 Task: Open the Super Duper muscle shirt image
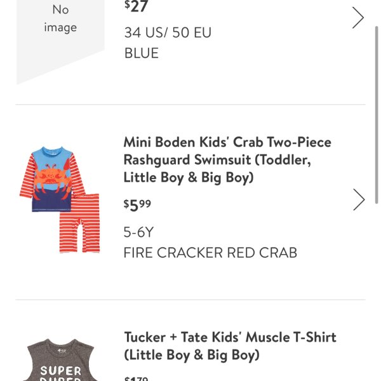(x=60, y=359)
